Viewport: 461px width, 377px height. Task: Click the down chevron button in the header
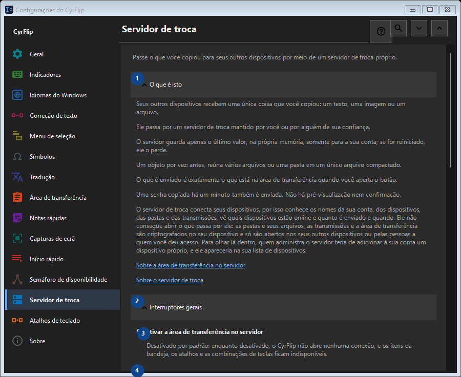pos(419,28)
